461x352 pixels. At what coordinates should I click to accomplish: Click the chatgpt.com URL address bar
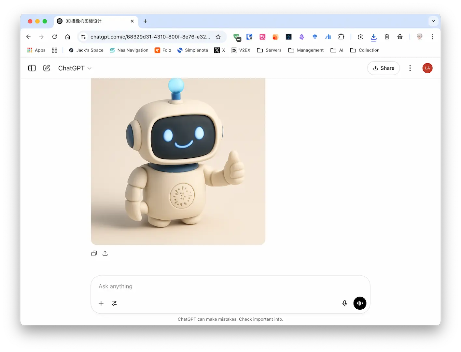click(x=150, y=37)
